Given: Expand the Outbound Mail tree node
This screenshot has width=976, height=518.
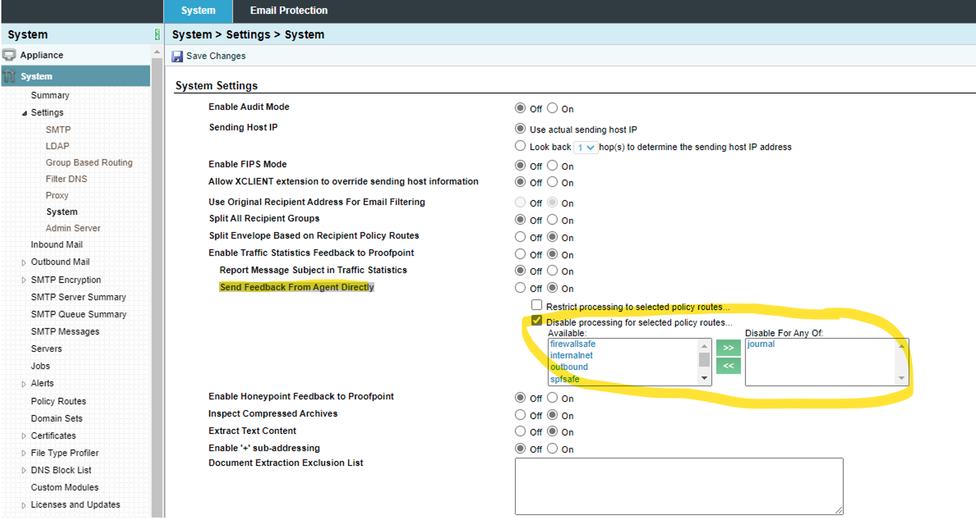Looking at the screenshot, I should coord(24,263).
